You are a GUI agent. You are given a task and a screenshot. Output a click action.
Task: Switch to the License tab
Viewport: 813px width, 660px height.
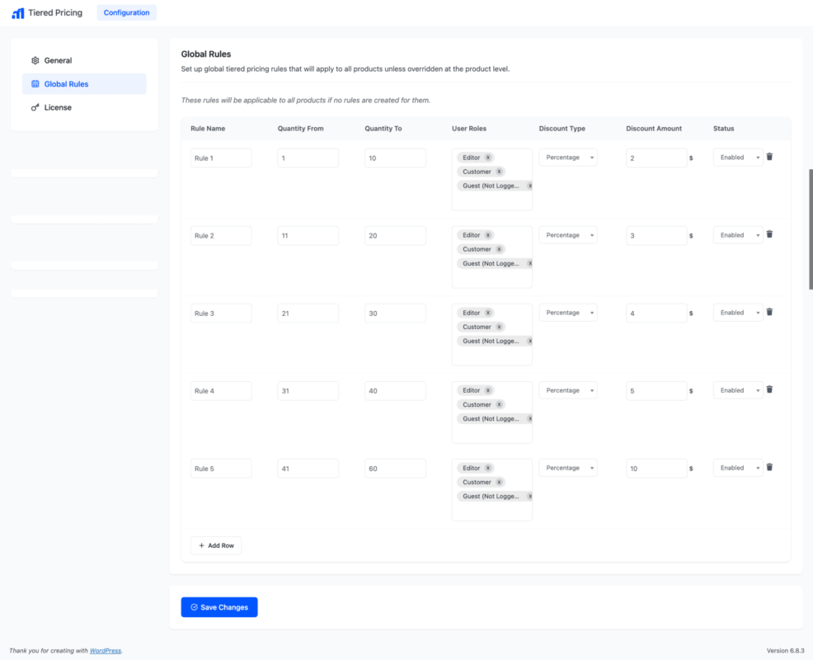[x=58, y=106]
